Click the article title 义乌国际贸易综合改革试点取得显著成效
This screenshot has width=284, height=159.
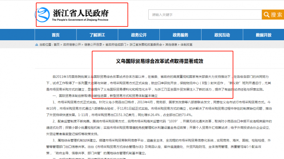point(160,61)
